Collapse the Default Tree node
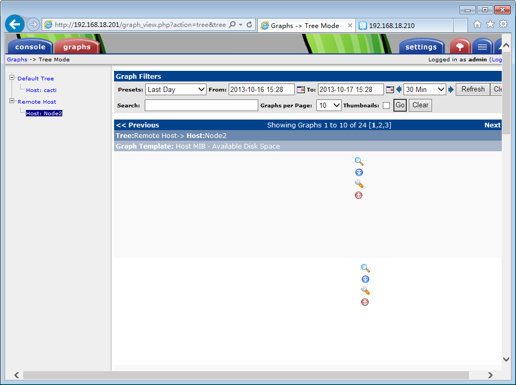This screenshot has width=516, height=385. pos(12,78)
